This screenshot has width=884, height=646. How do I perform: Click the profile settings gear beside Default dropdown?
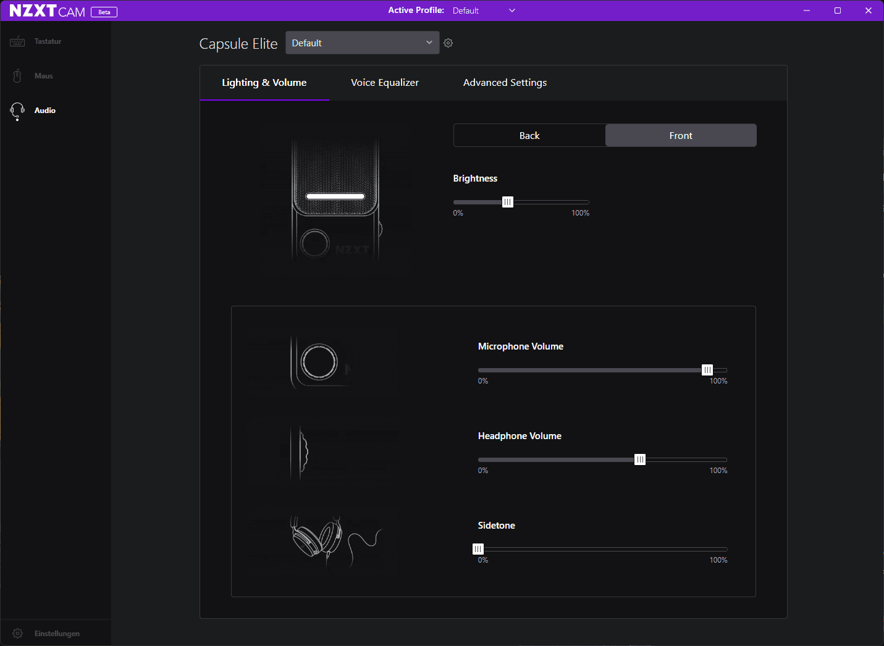point(448,43)
